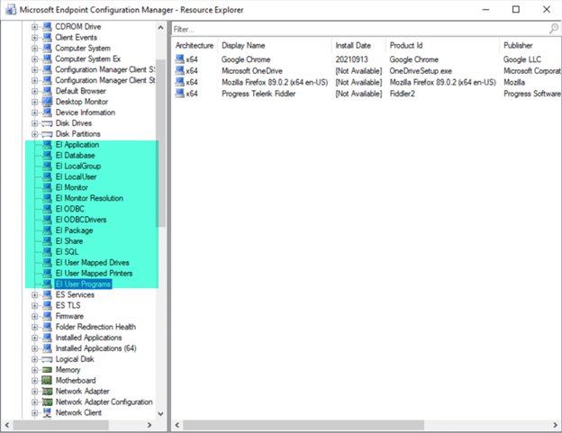Screen dimensions: 562x433
Task: Click into the Filter input field
Action: pyautogui.click(x=360, y=29)
